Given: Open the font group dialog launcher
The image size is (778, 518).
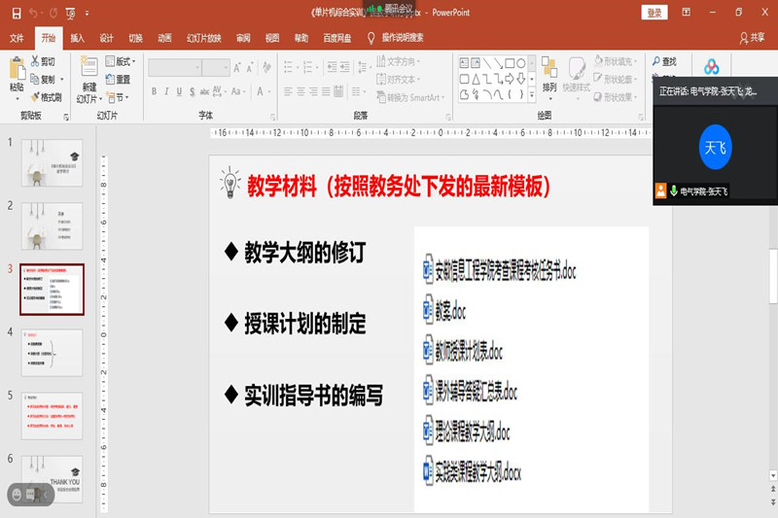Looking at the screenshot, I should click(x=273, y=117).
